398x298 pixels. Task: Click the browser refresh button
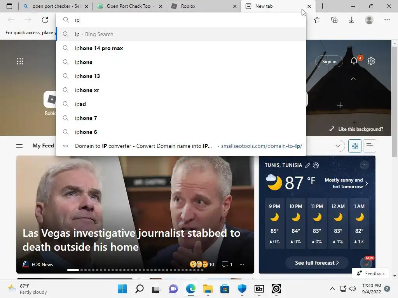(x=45, y=20)
